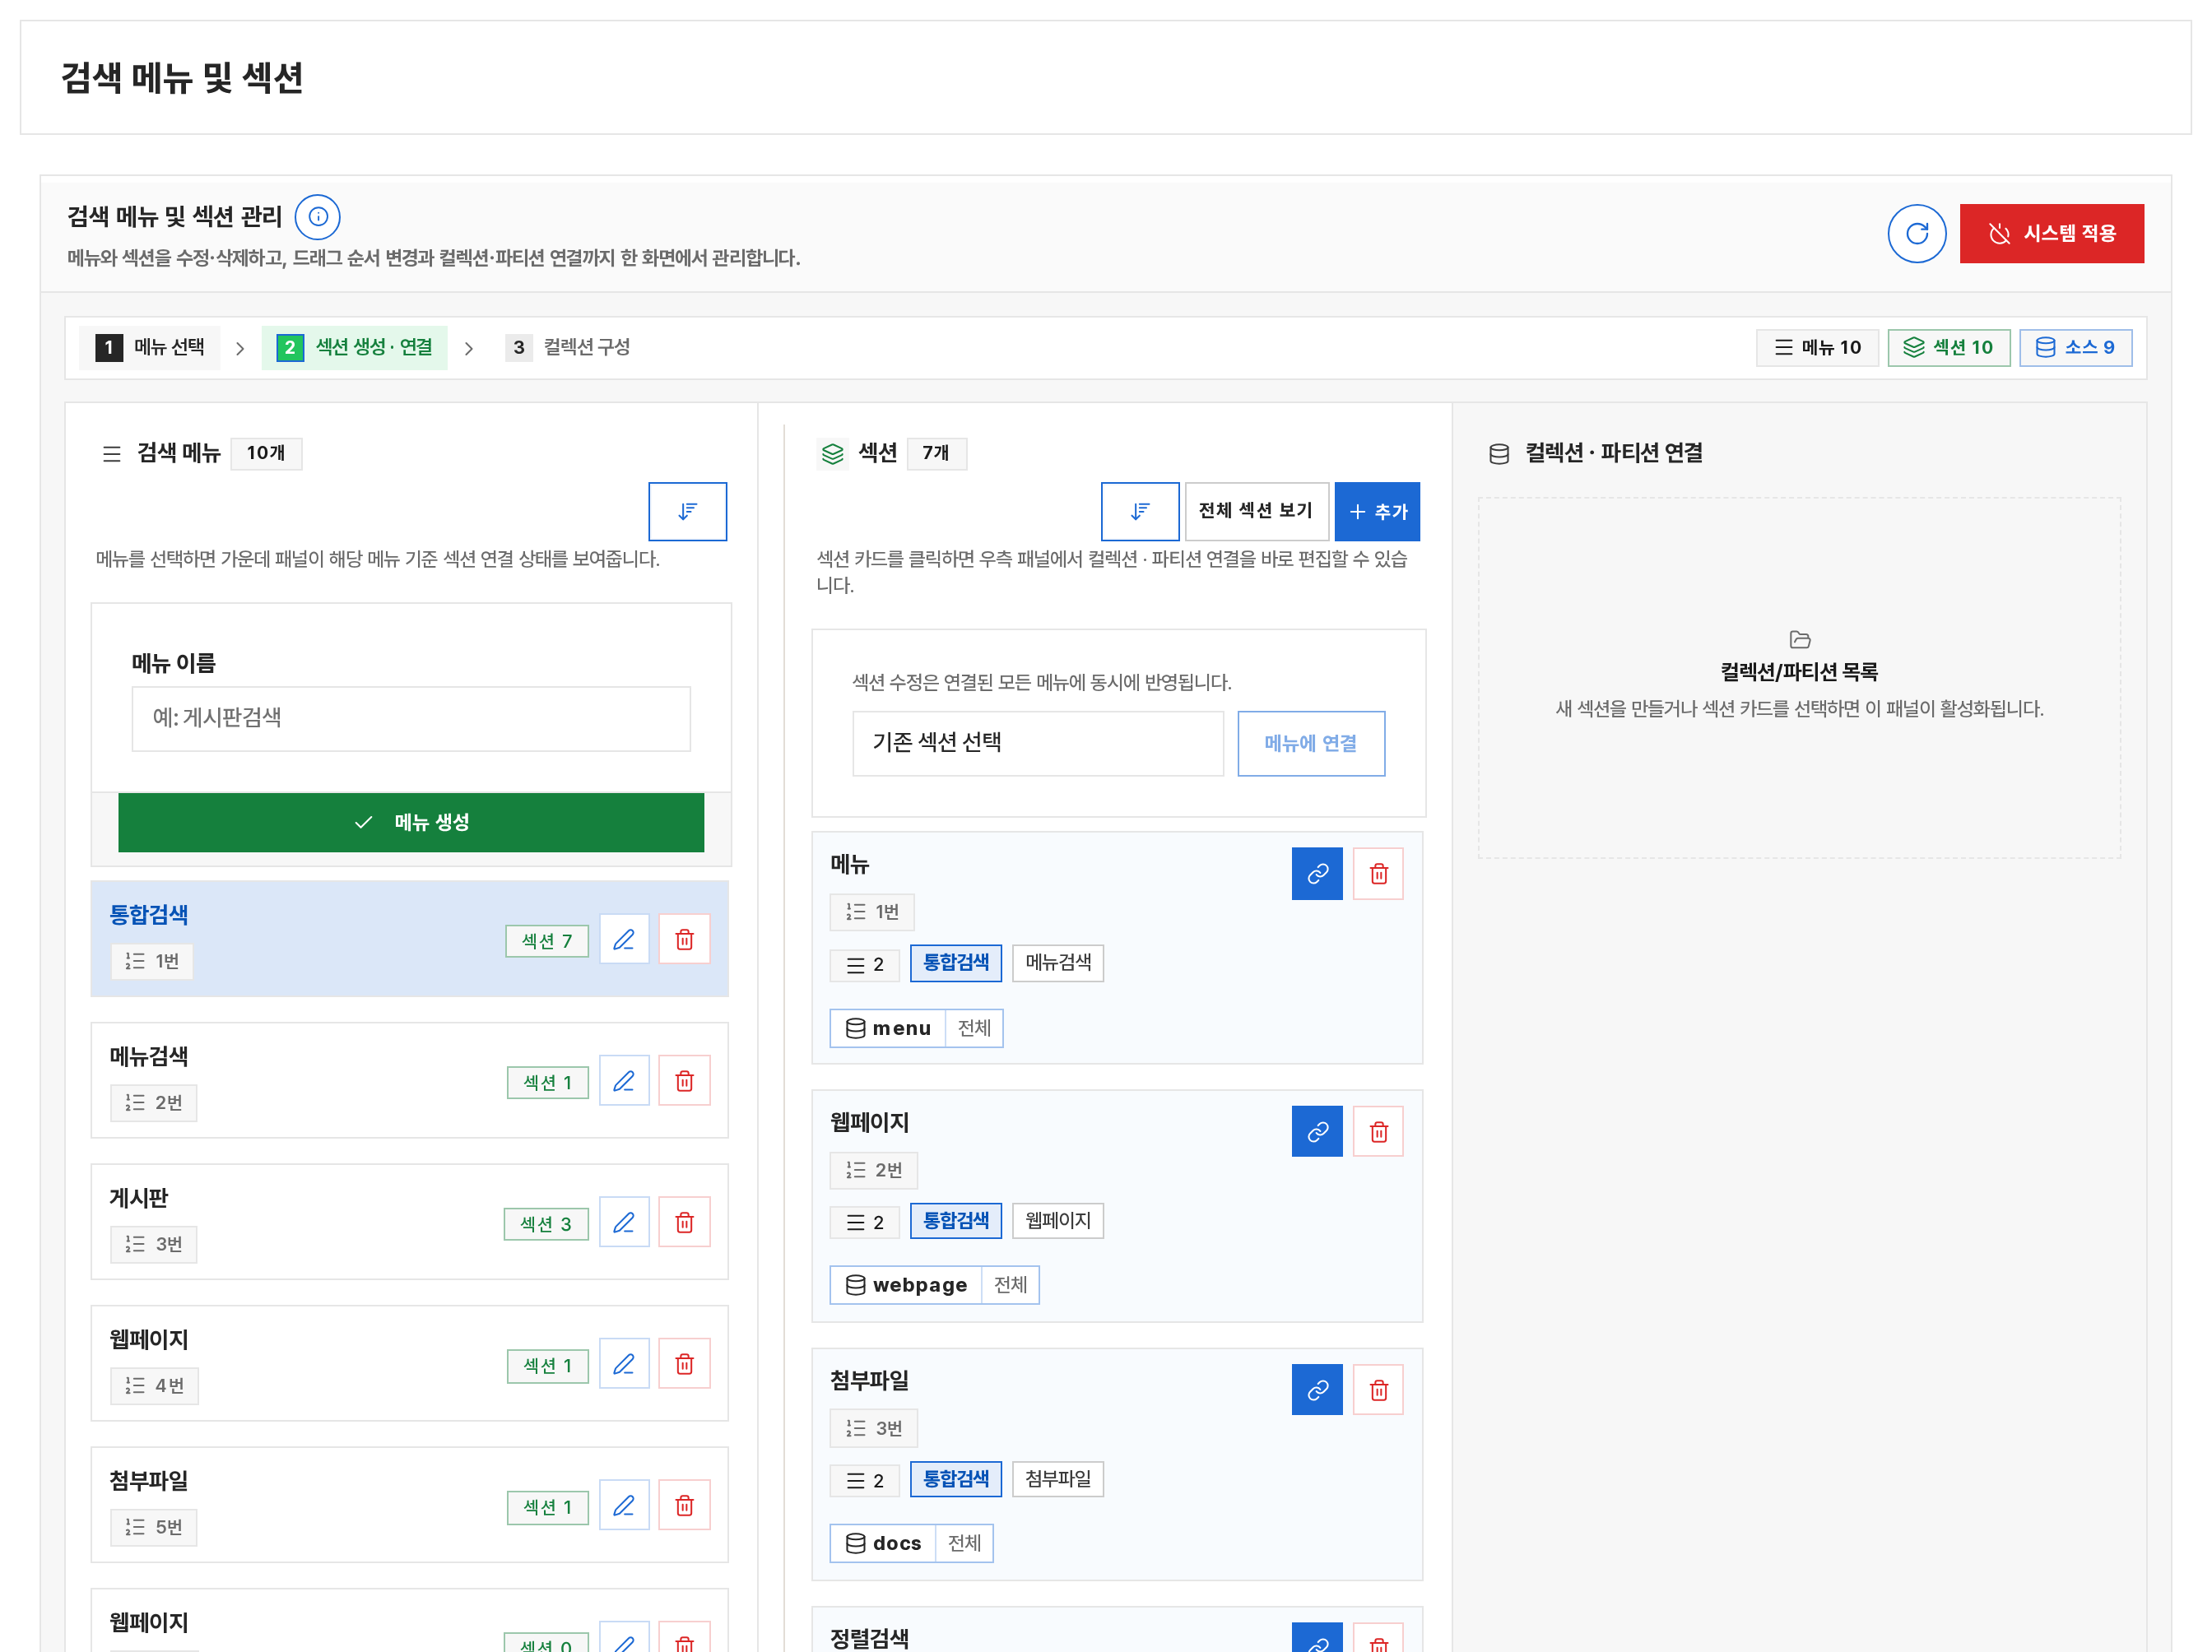The height and width of the screenshot is (1652, 2212).
Task: Edit the 통합검색 menu with pencil icon
Action: 624,939
